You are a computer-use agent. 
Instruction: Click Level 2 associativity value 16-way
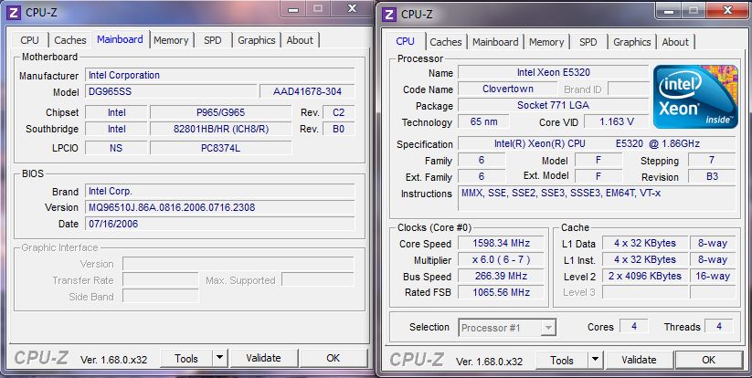713,276
